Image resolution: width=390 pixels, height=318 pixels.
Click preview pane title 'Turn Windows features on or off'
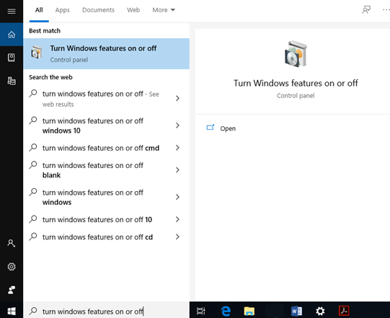click(x=296, y=83)
